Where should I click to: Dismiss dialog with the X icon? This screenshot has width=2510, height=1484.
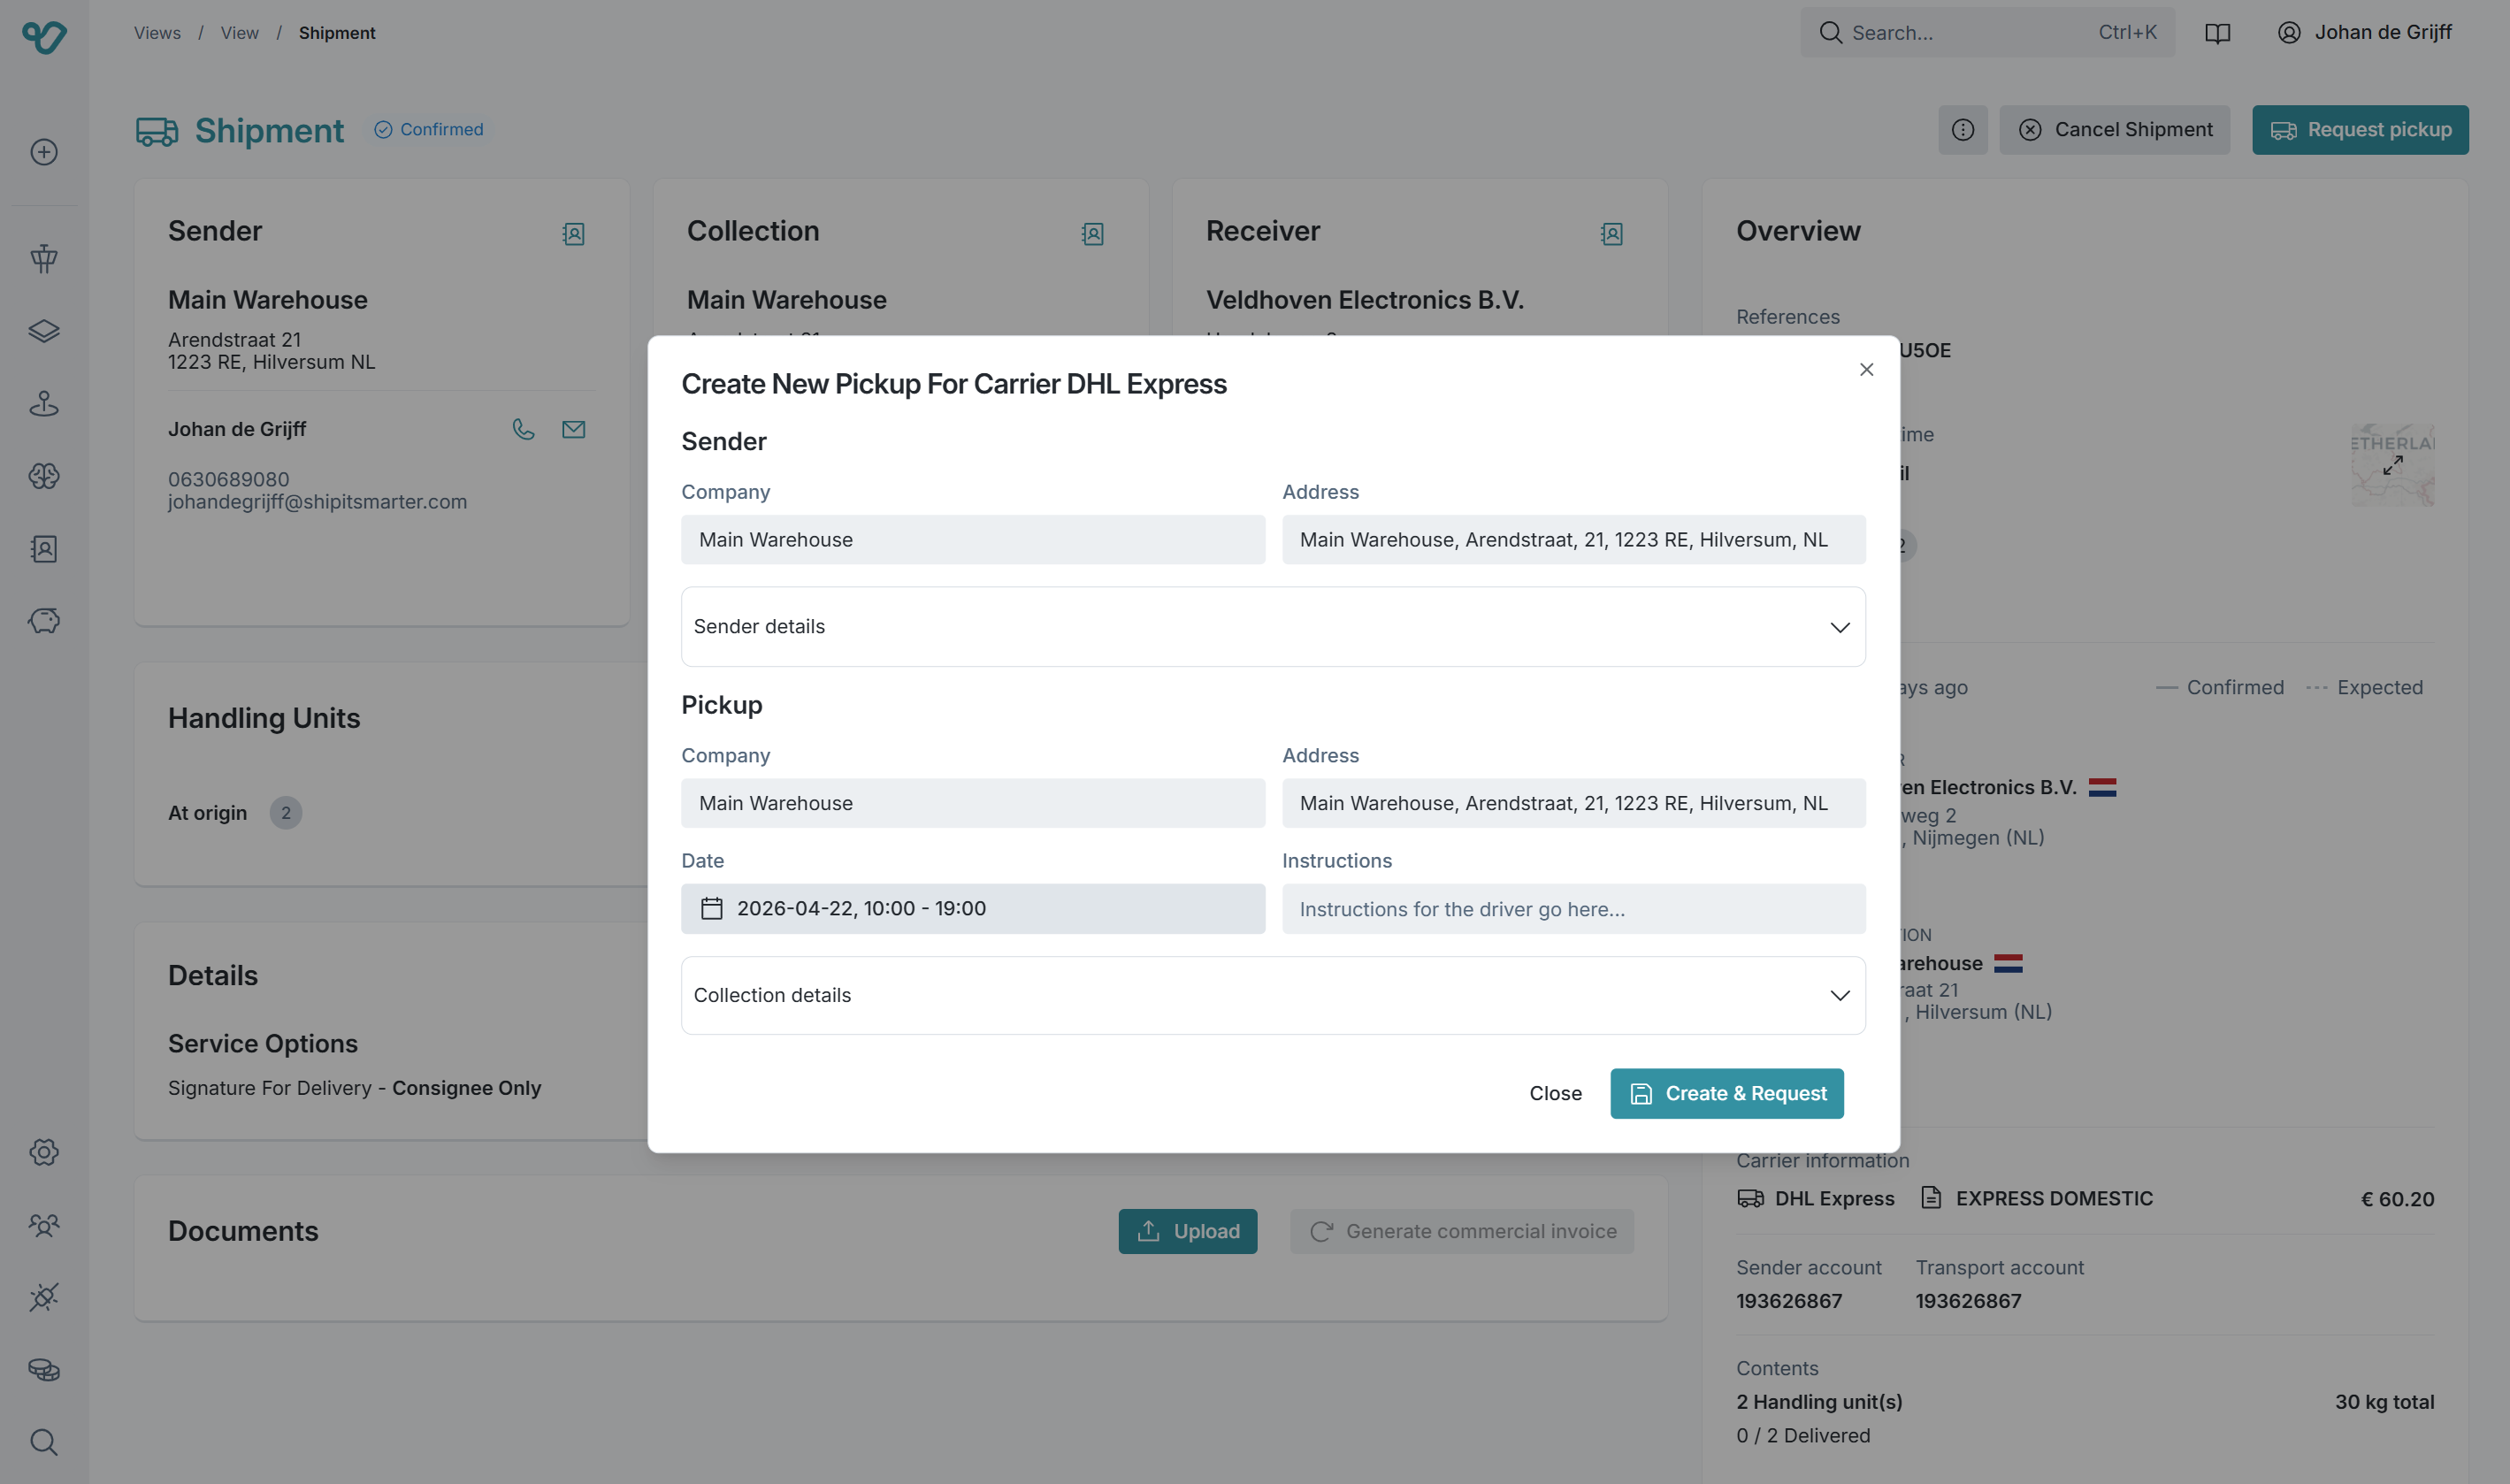click(1866, 370)
